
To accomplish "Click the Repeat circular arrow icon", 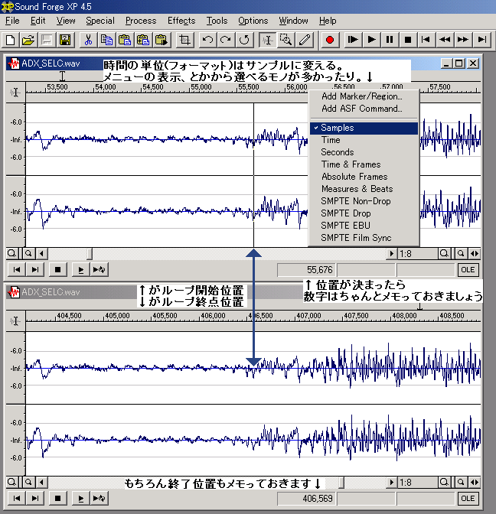I will tap(244, 40).
